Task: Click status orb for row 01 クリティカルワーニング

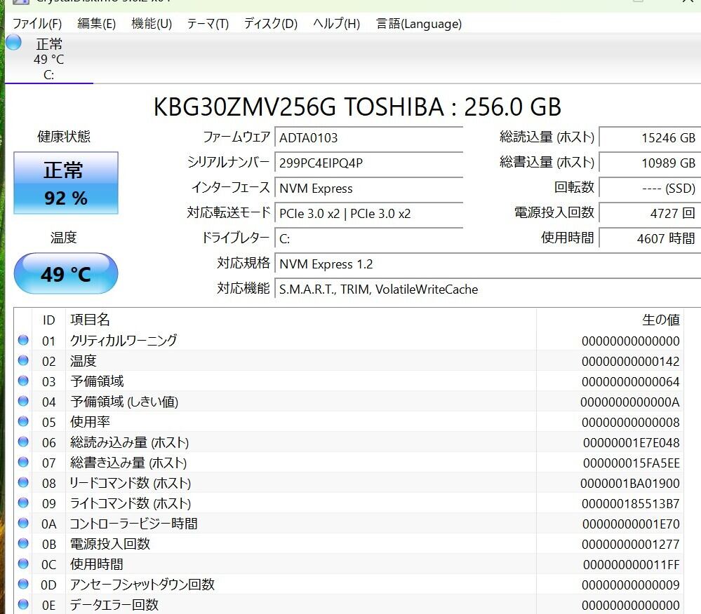Action: [23, 340]
